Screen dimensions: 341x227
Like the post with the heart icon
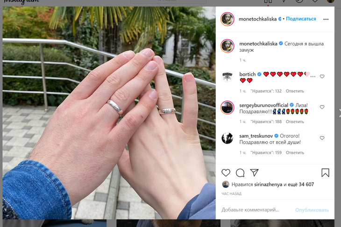tap(226, 173)
